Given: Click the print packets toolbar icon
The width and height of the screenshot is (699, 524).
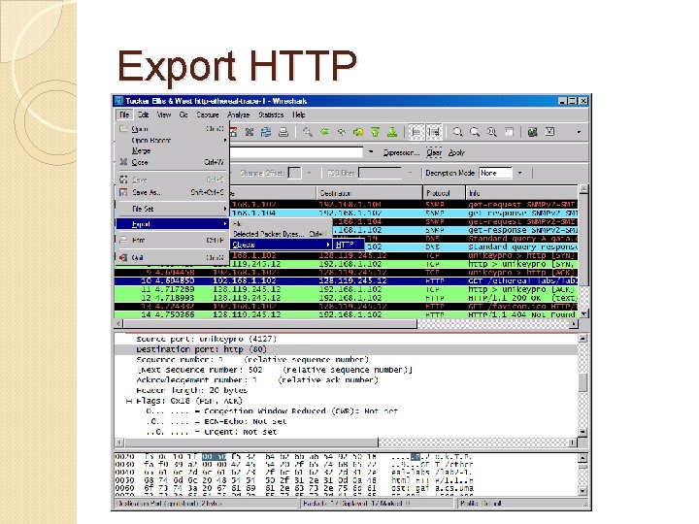Looking at the screenshot, I should pos(283,132).
